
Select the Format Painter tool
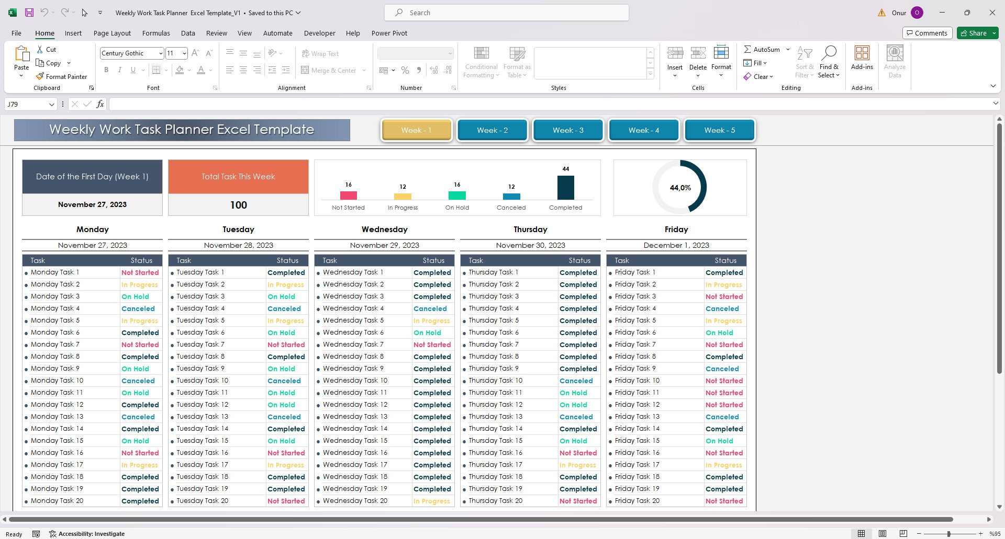point(61,76)
